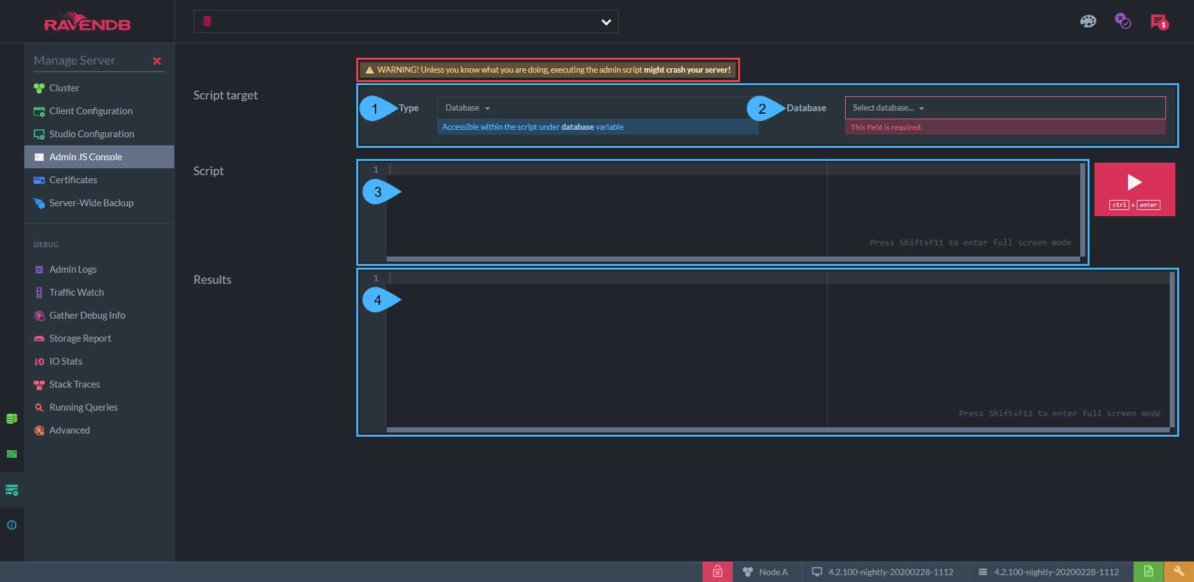The image size is (1194, 582).
Task: Run the admin script with the play button
Action: 1134,189
